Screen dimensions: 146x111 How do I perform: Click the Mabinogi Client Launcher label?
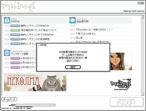134,11
